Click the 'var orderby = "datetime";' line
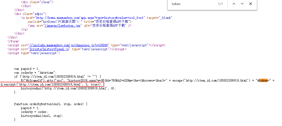Viewport: 282px width, 126px height. point(35,73)
